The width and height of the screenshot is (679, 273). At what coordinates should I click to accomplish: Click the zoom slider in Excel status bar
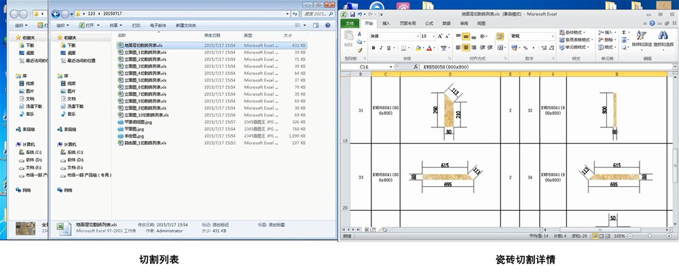(648, 236)
